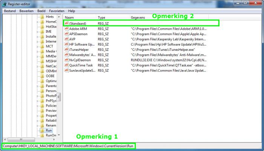Click the OEMInf folder icon
Viewport: 264px width, 151px height.
[x=42, y=71]
